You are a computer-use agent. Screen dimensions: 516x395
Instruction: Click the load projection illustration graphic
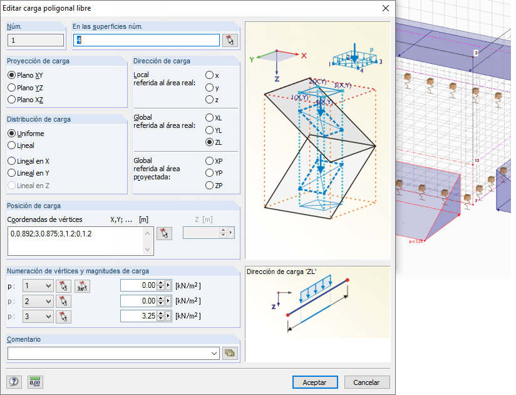(317, 140)
